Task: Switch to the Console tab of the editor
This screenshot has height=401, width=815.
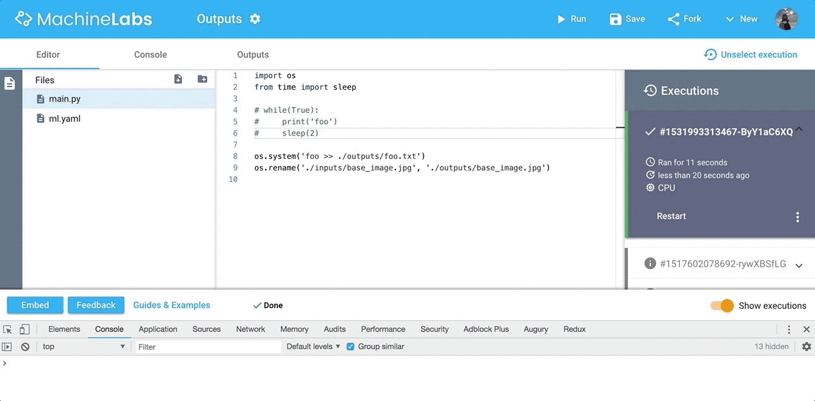Action: click(150, 54)
